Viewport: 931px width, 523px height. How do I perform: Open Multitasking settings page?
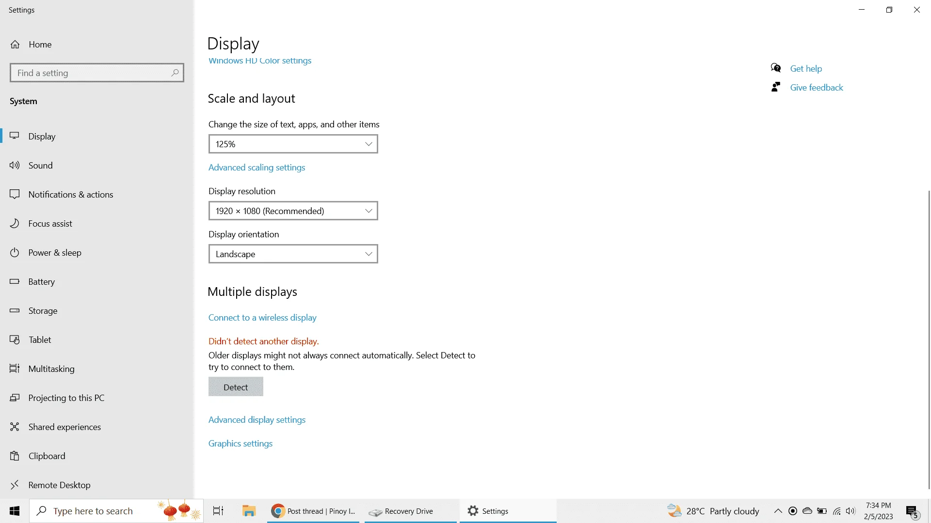[97, 369]
